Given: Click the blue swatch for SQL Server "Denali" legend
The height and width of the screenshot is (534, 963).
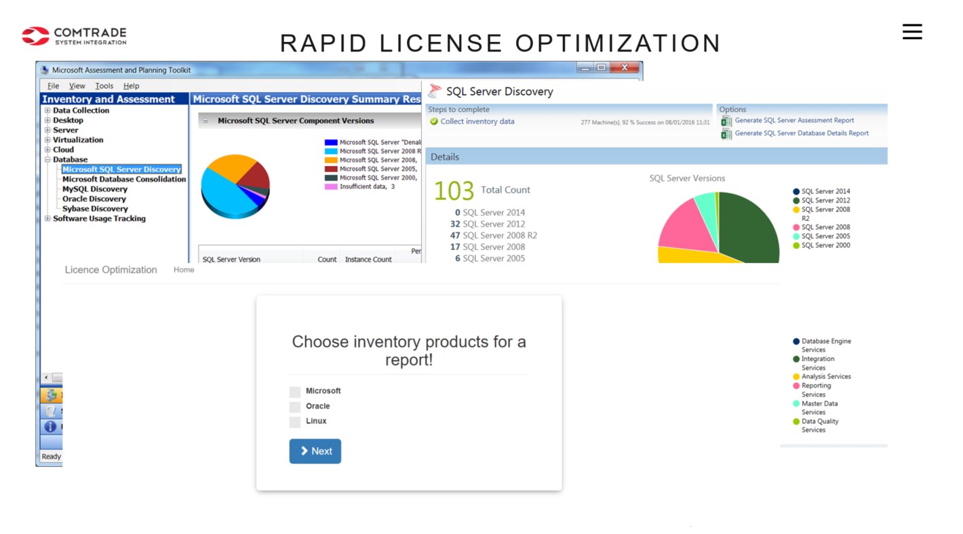Looking at the screenshot, I should point(331,142).
